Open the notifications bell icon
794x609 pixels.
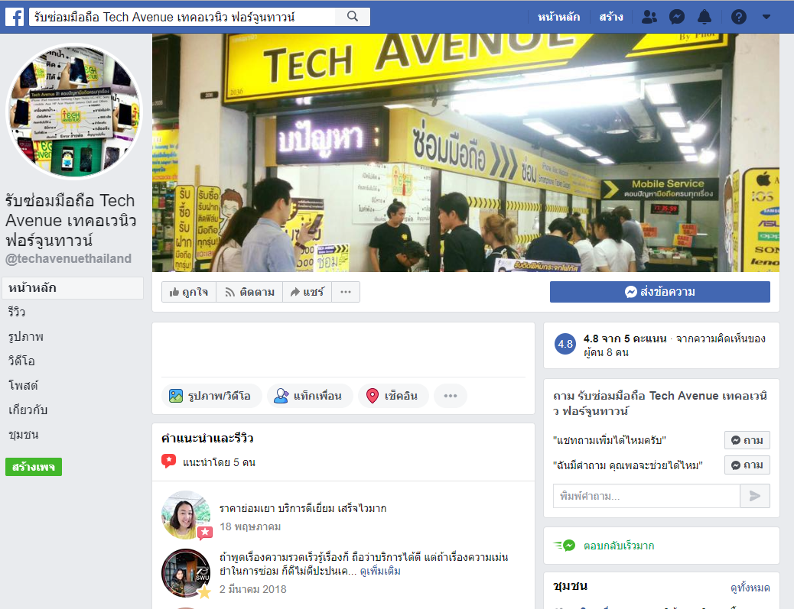[x=705, y=18]
